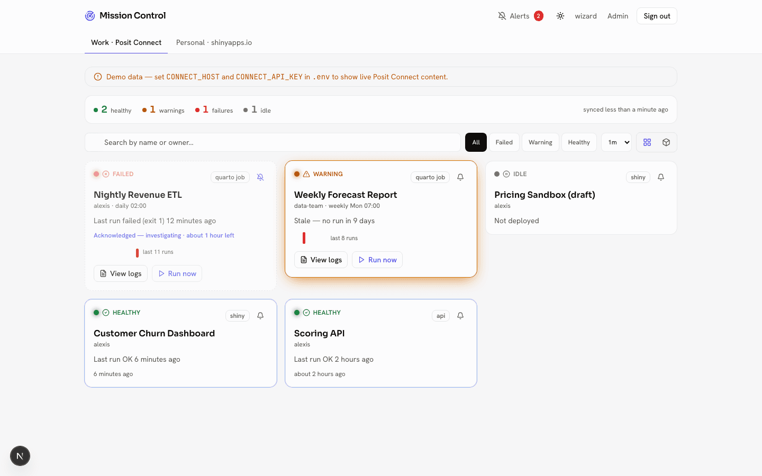Click the Mission Control title
The height and width of the screenshot is (476, 762).
point(133,16)
